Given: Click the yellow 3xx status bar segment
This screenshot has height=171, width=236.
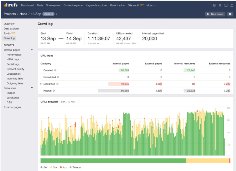Looking at the screenshot, I should pos(207,161).
